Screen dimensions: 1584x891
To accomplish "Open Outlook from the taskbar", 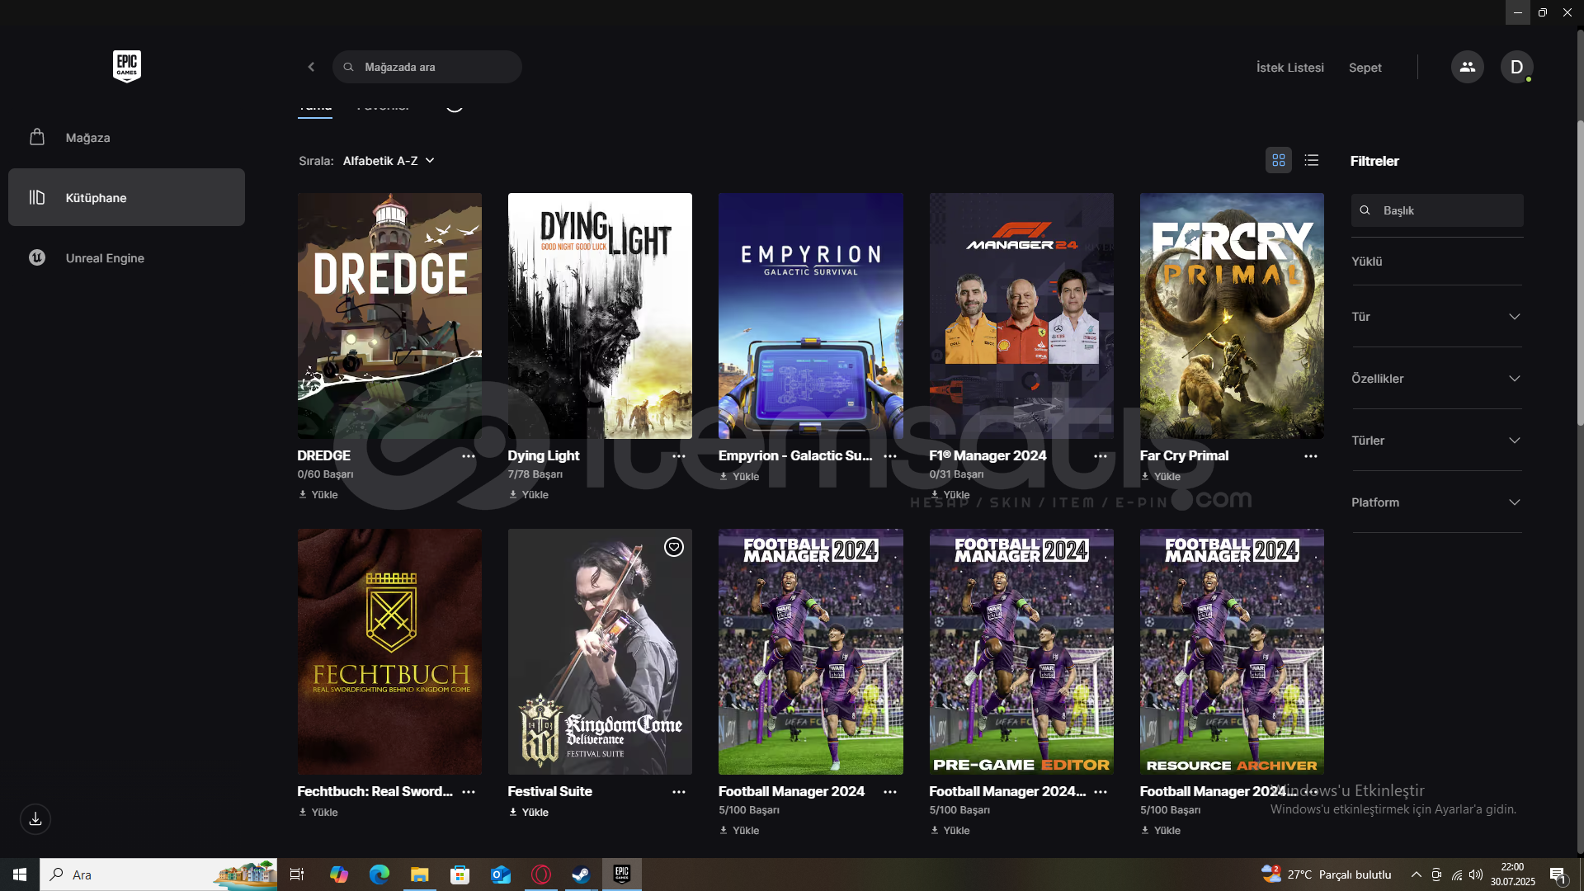I will [500, 874].
